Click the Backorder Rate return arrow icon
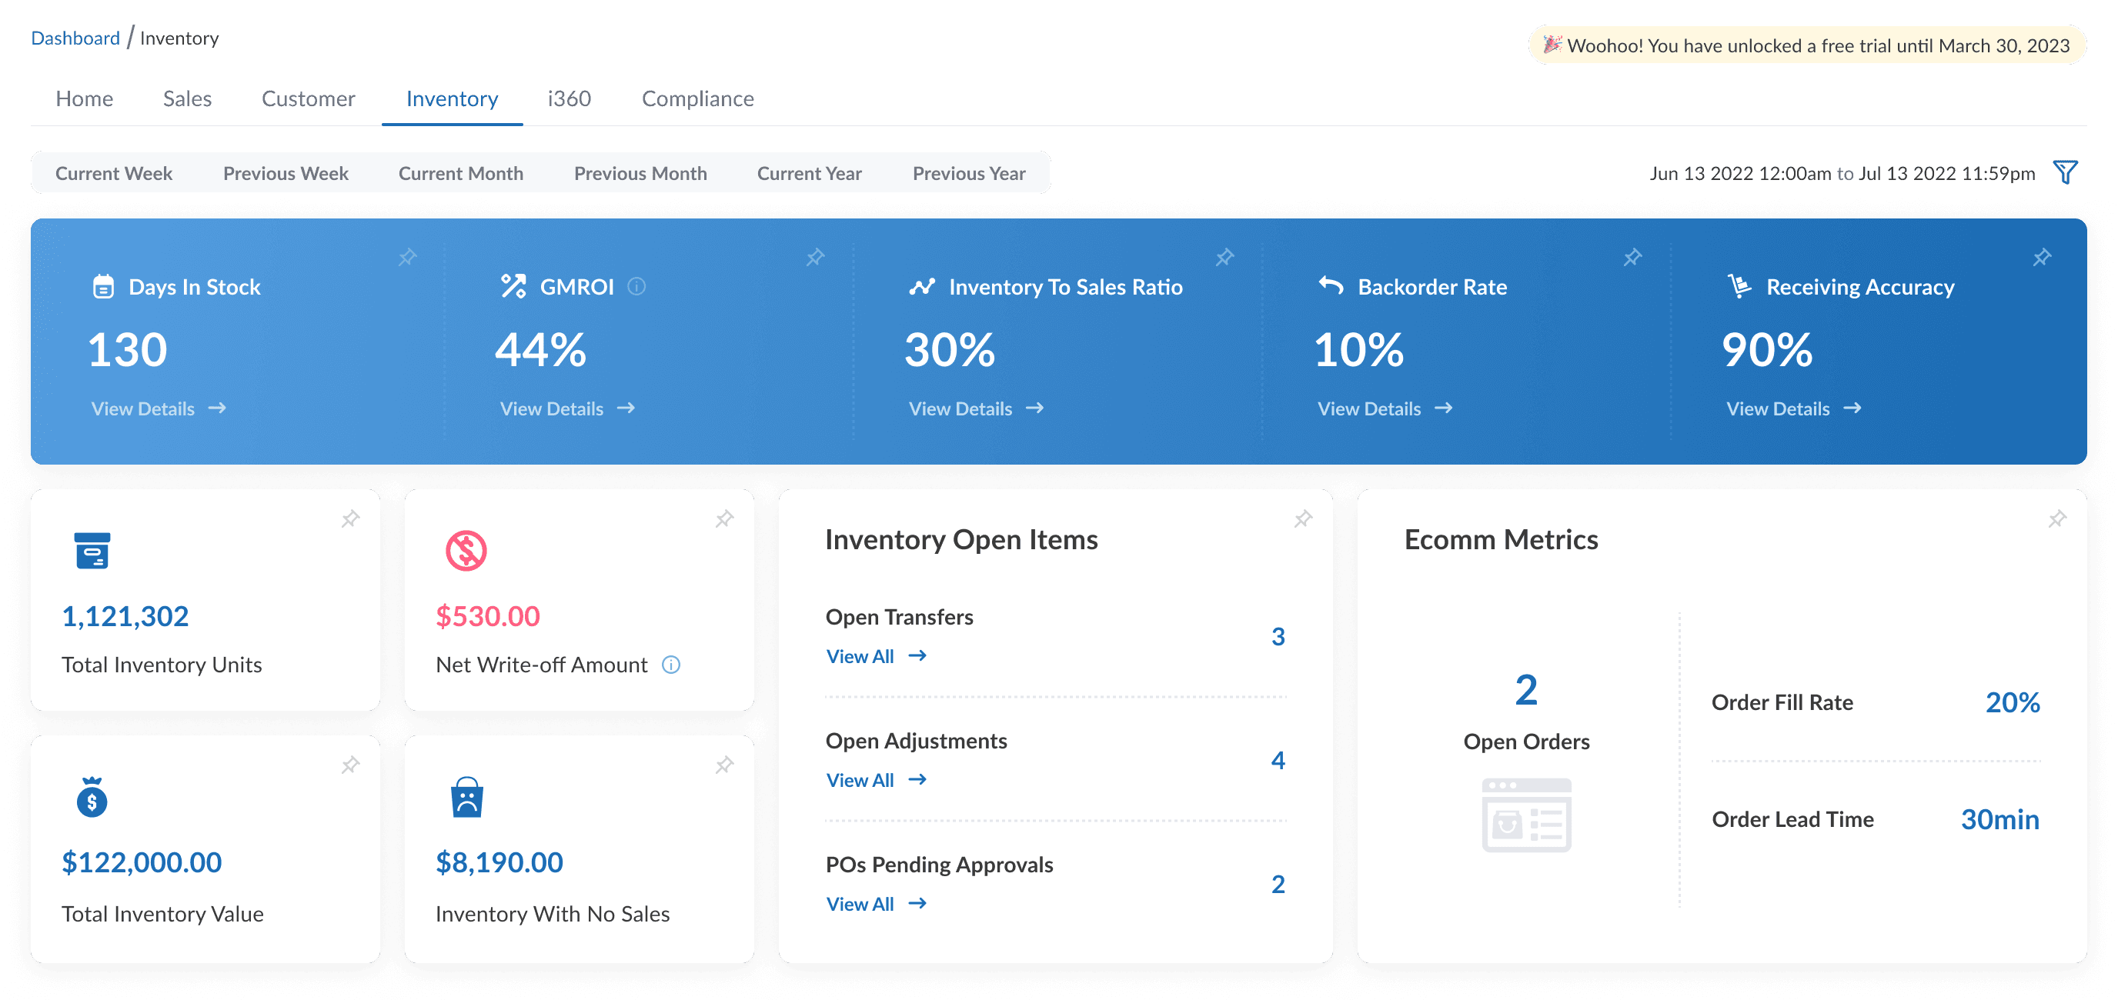This screenshot has width=2118, height=1000. click(1331, 285)
